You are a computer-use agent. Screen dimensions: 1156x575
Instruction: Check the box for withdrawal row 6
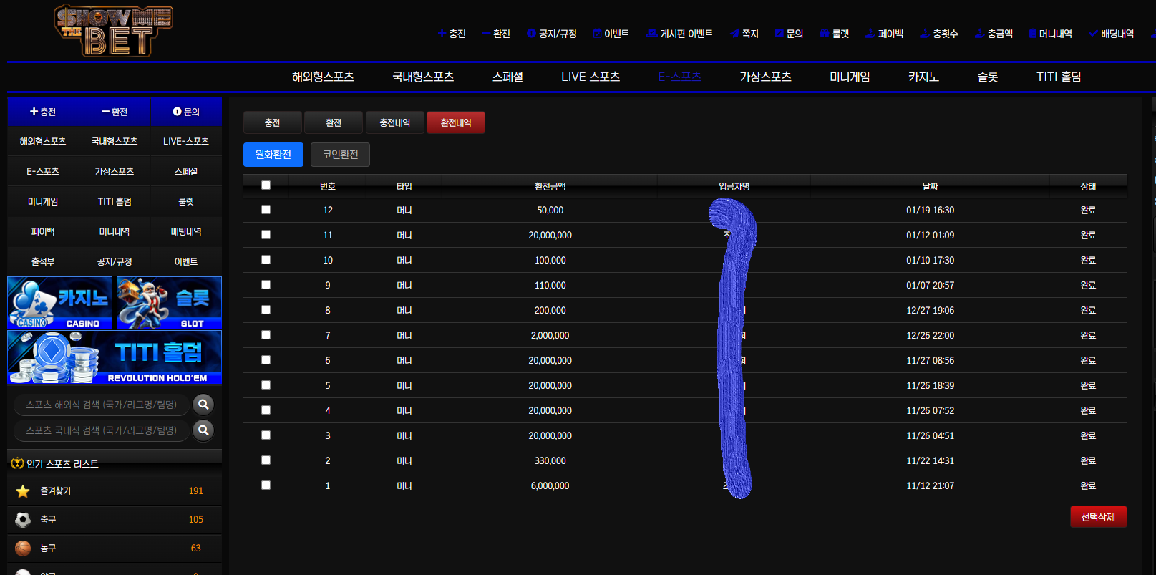pos(266,360)
